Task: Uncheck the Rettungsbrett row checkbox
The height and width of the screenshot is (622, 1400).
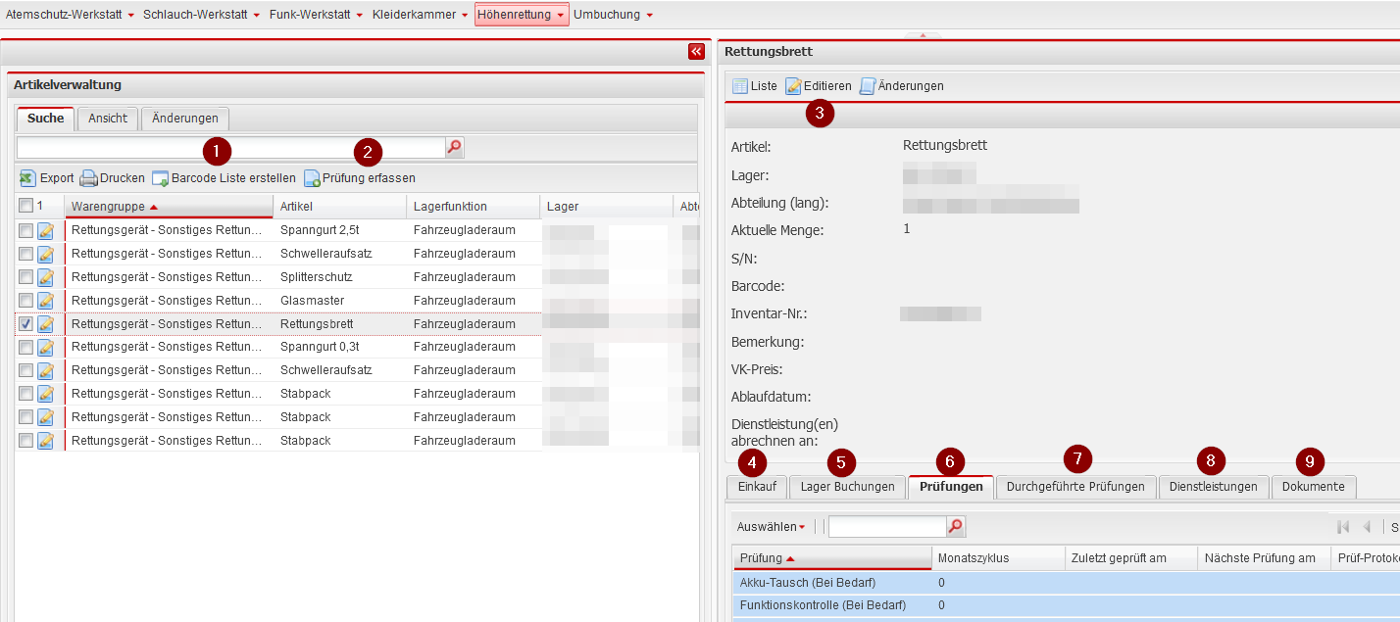Action: tap(25, 324)
